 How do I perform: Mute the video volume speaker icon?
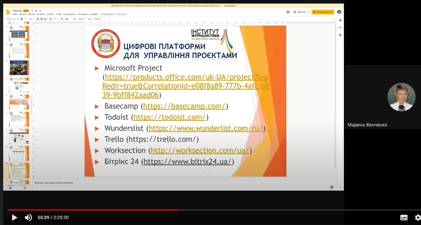28,218
